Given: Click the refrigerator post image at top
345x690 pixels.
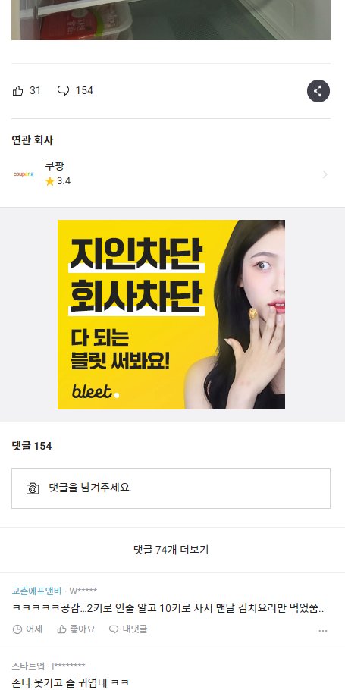Looking at the screenshot, I should coord(171,20).
